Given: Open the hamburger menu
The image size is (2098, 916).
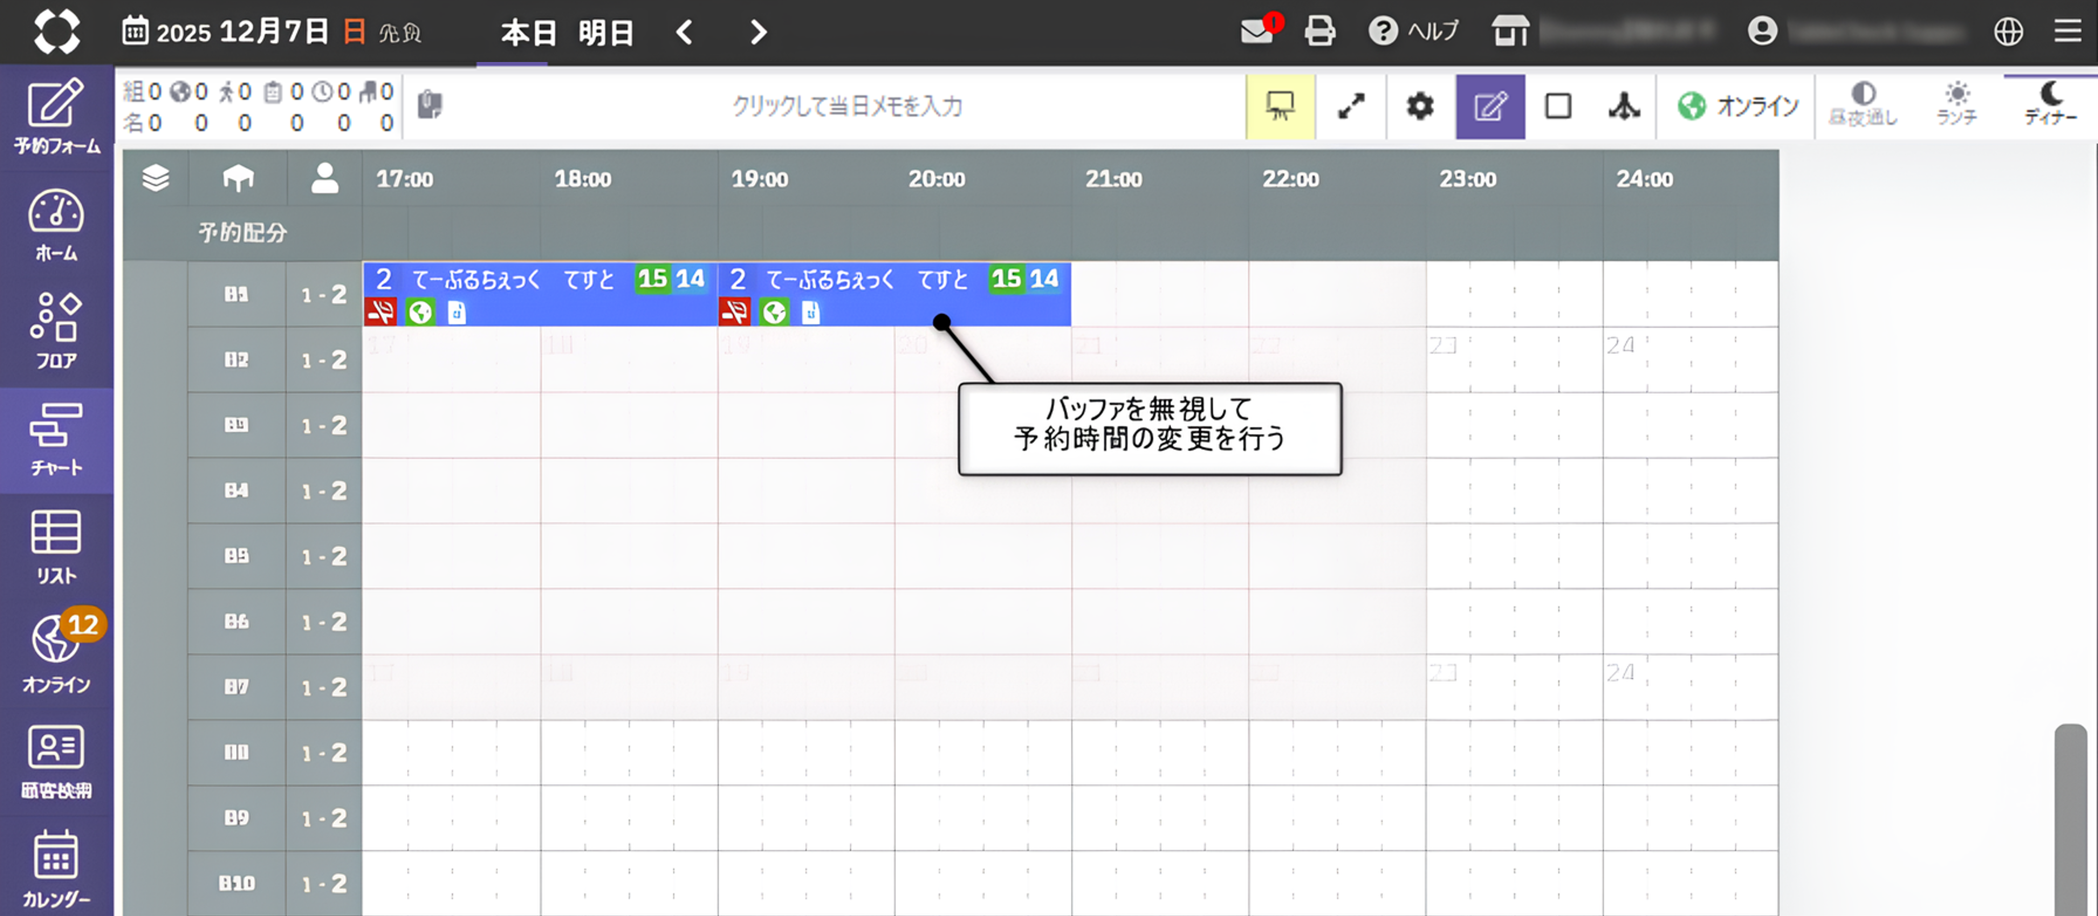Looking at the screenshot, I should [x=2067, y=31].
